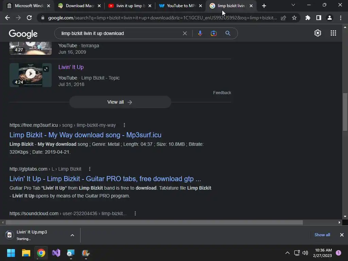Go to Google homepage logo
The height and width of the screenshot is (261, 348).
(23, 34)
